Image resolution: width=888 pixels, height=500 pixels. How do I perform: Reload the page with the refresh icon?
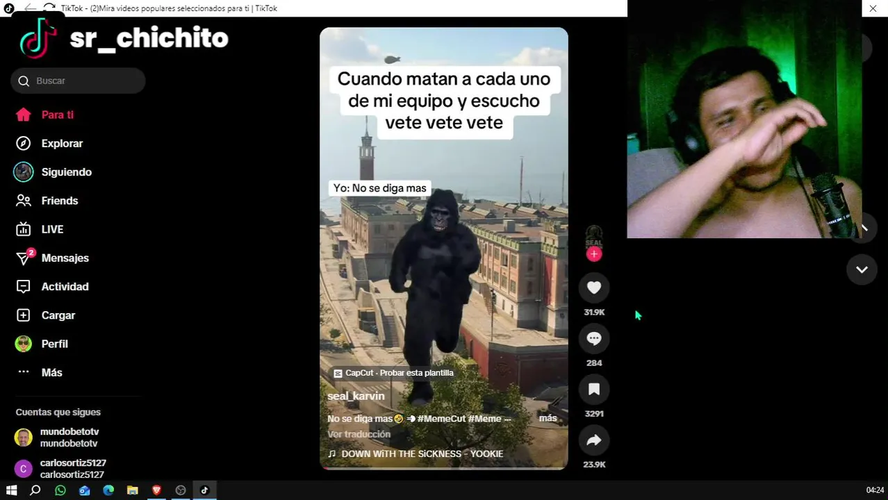coord(49,8)
